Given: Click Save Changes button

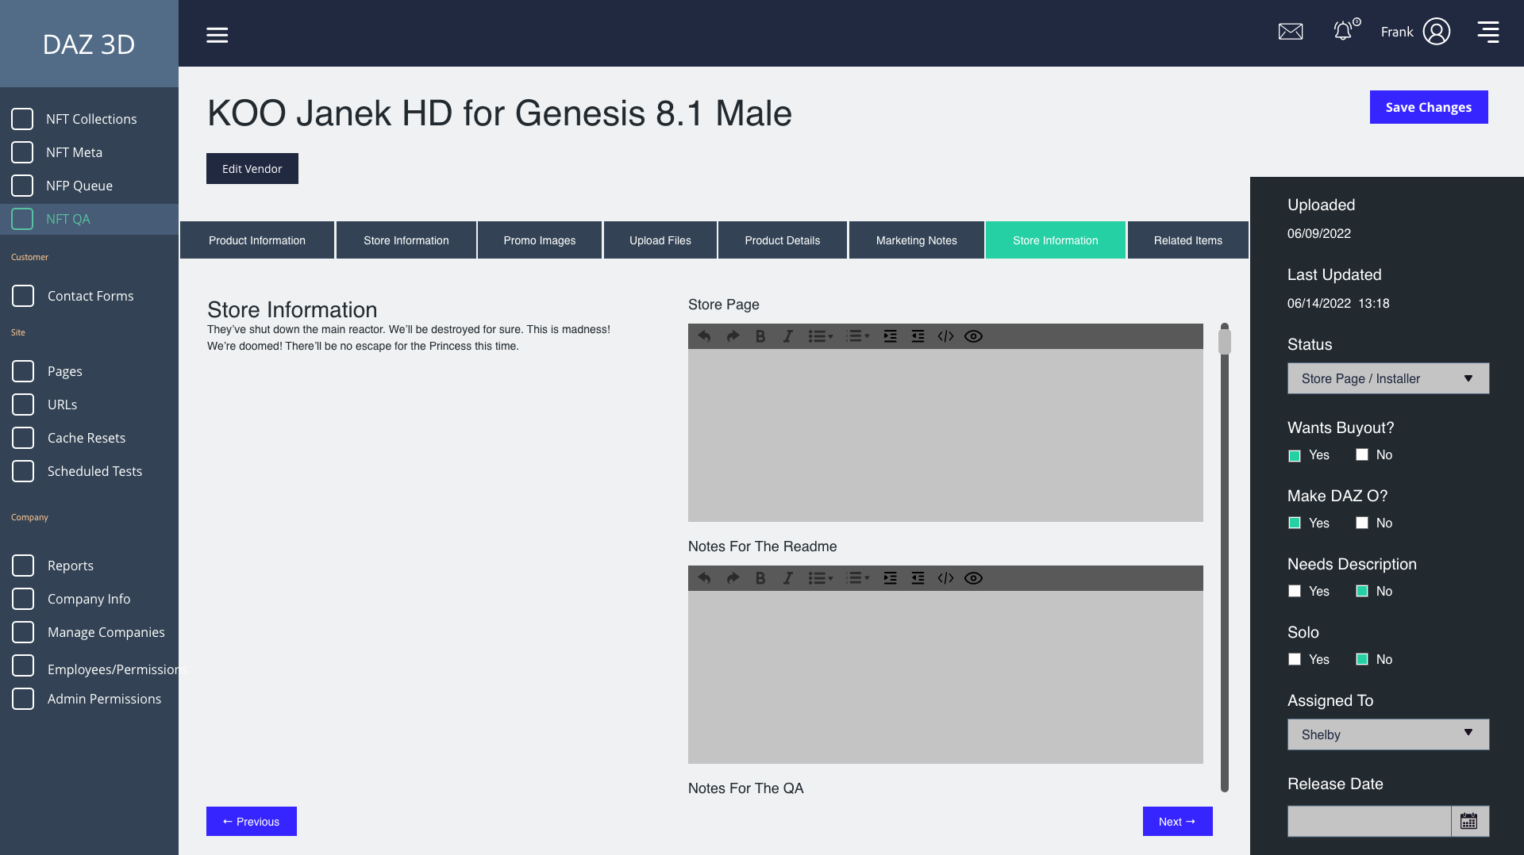Looking at the screenshot, I should [1429, 107].
